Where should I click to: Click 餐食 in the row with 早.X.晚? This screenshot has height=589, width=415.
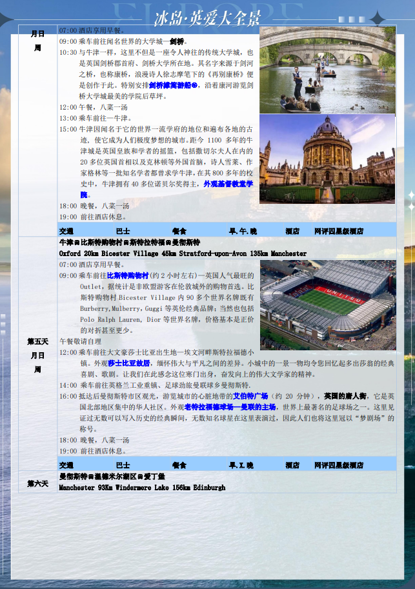tap(179, 465)
